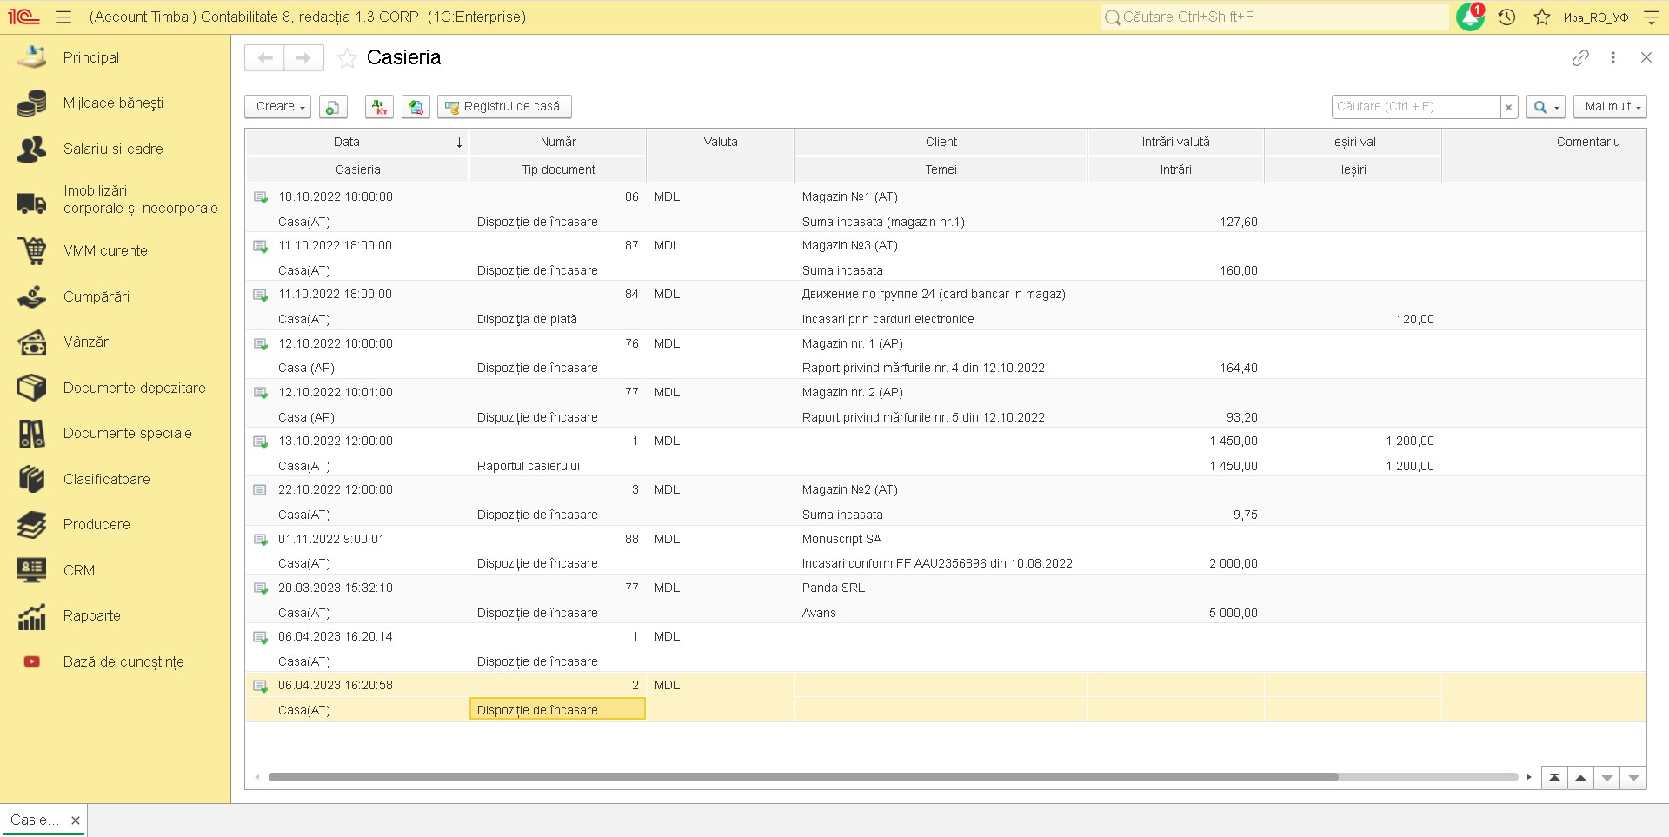The height and width of the screenshot is (837, 1669).
Task: Jump to list start button
Action: click(1554, 778)
